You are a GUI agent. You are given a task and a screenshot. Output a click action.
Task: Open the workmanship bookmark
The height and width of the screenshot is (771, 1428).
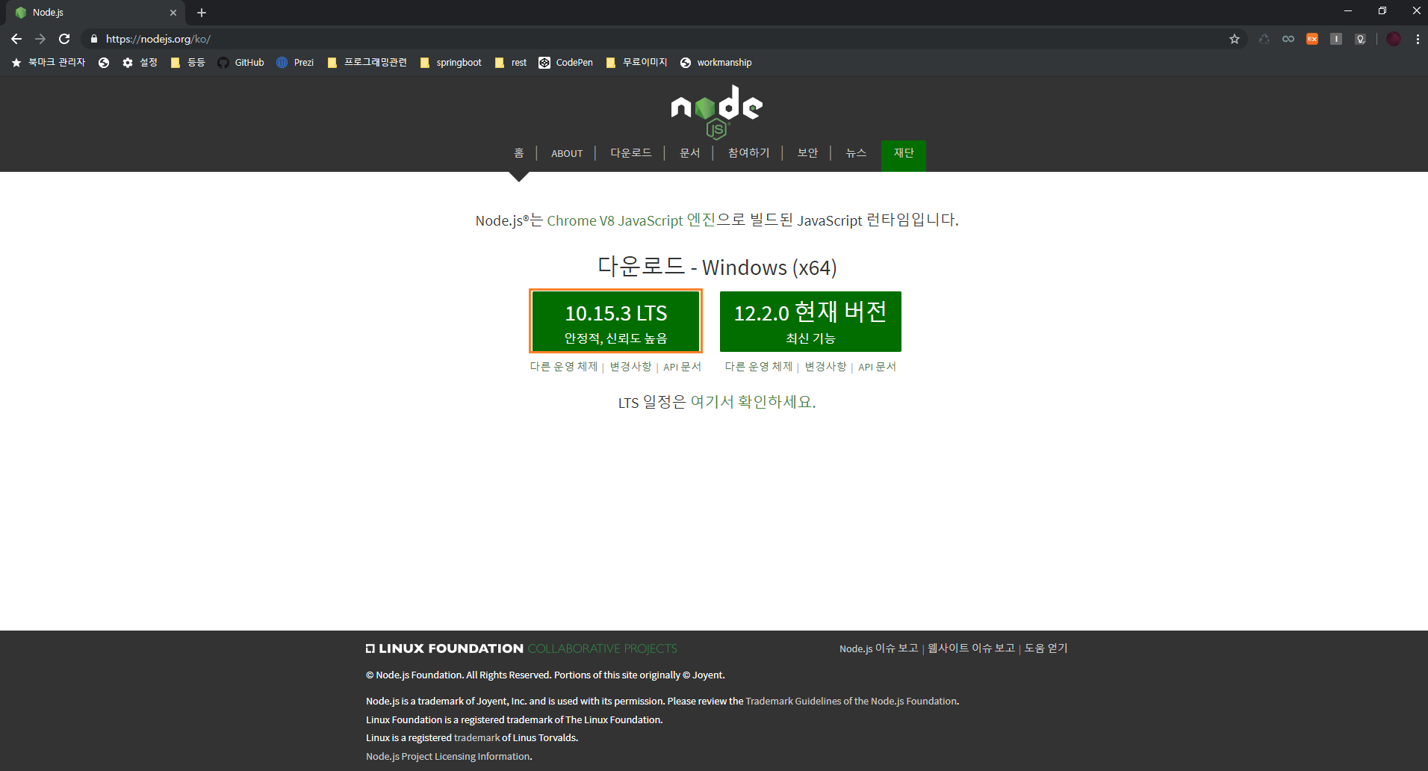tap(715, 63)
